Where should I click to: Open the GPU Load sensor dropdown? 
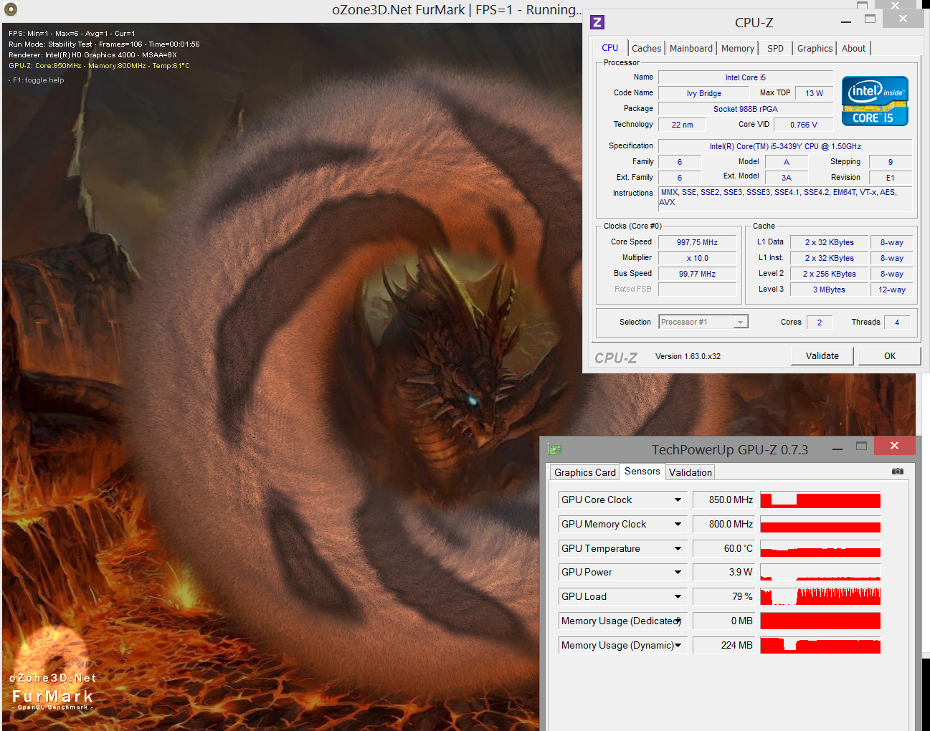pyautogui.click(x=678, y=596)
